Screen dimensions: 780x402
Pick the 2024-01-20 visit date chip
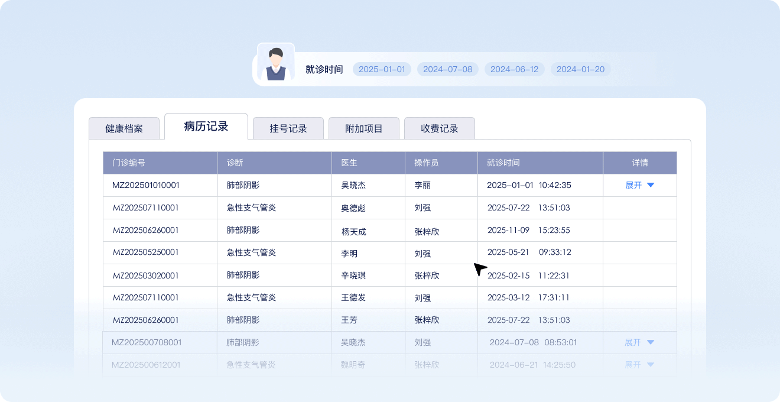(580, 69)
